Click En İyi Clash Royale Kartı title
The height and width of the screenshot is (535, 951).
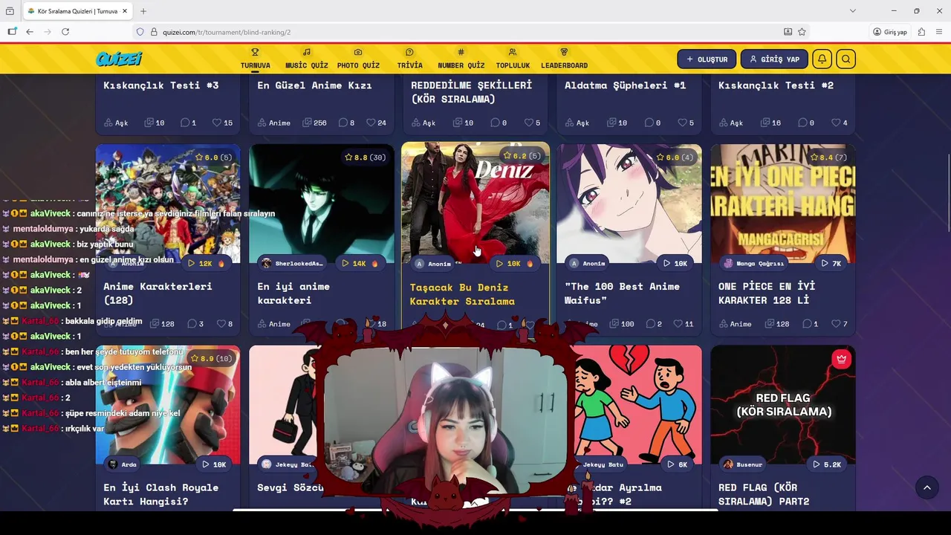pyautogui.click(x=160, y=494)
